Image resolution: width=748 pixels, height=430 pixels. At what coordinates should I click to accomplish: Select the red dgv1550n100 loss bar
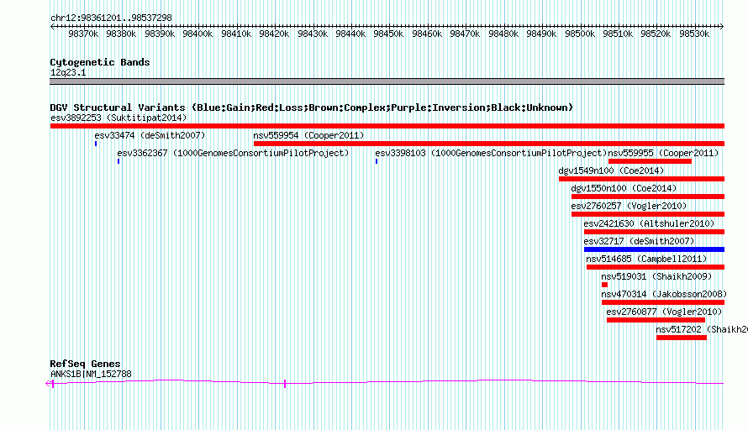coord(648,197)
